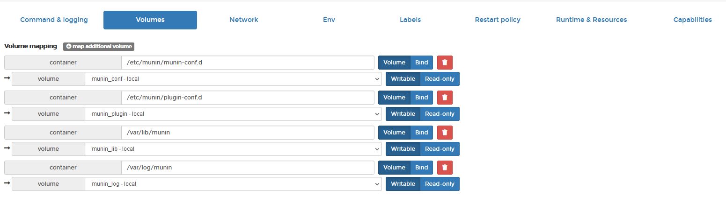Select Writable for the munin_plugin volume
The width and height of the screenshot is (726, 197).
[x=403, y=114]
